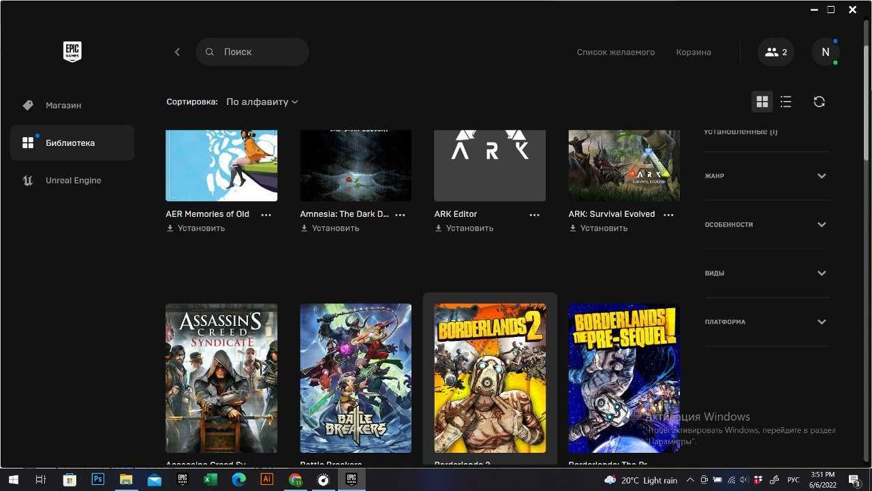
Task: Open the AER Memories of Old thumbnail
Action: (221, 166)
